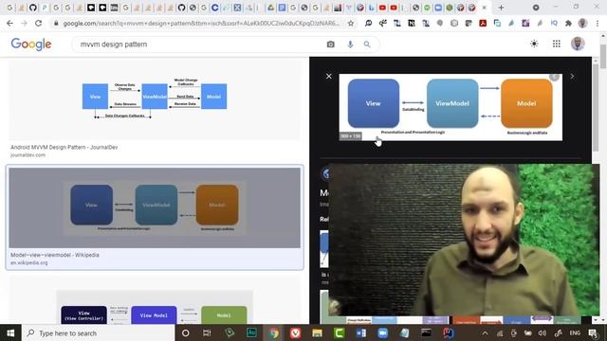Switch to the first red YouTube tab
607x341 pixels.
coord(382,8)
